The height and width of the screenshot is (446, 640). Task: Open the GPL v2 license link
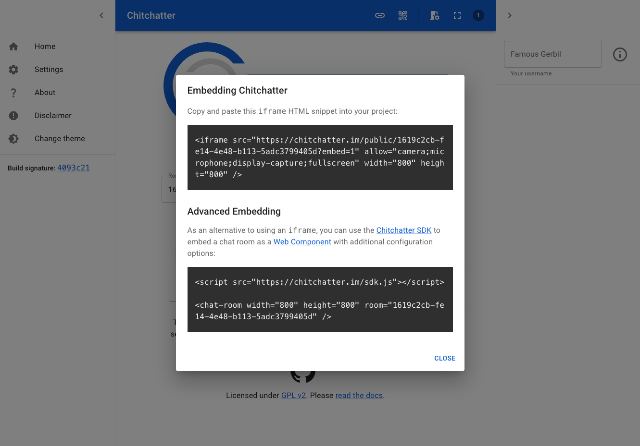[x=294, y=396]
